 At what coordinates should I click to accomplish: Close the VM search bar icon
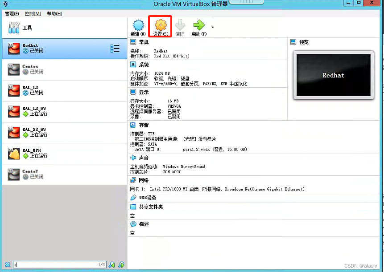pos(8,264)
